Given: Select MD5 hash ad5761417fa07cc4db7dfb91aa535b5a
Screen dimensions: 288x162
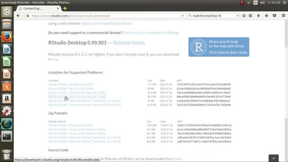Looking at the screenshot, I should (204, 142).
